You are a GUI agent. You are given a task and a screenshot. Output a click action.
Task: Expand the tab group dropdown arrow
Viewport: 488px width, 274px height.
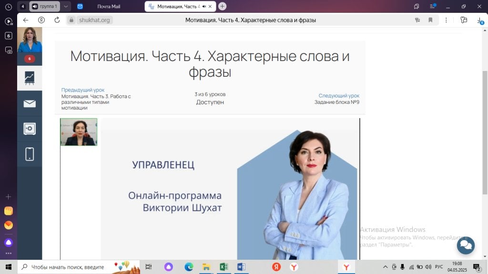tap(66, 6)
